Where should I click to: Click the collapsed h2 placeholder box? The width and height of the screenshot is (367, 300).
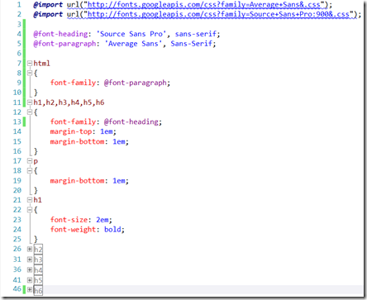[x=38, y=250]
